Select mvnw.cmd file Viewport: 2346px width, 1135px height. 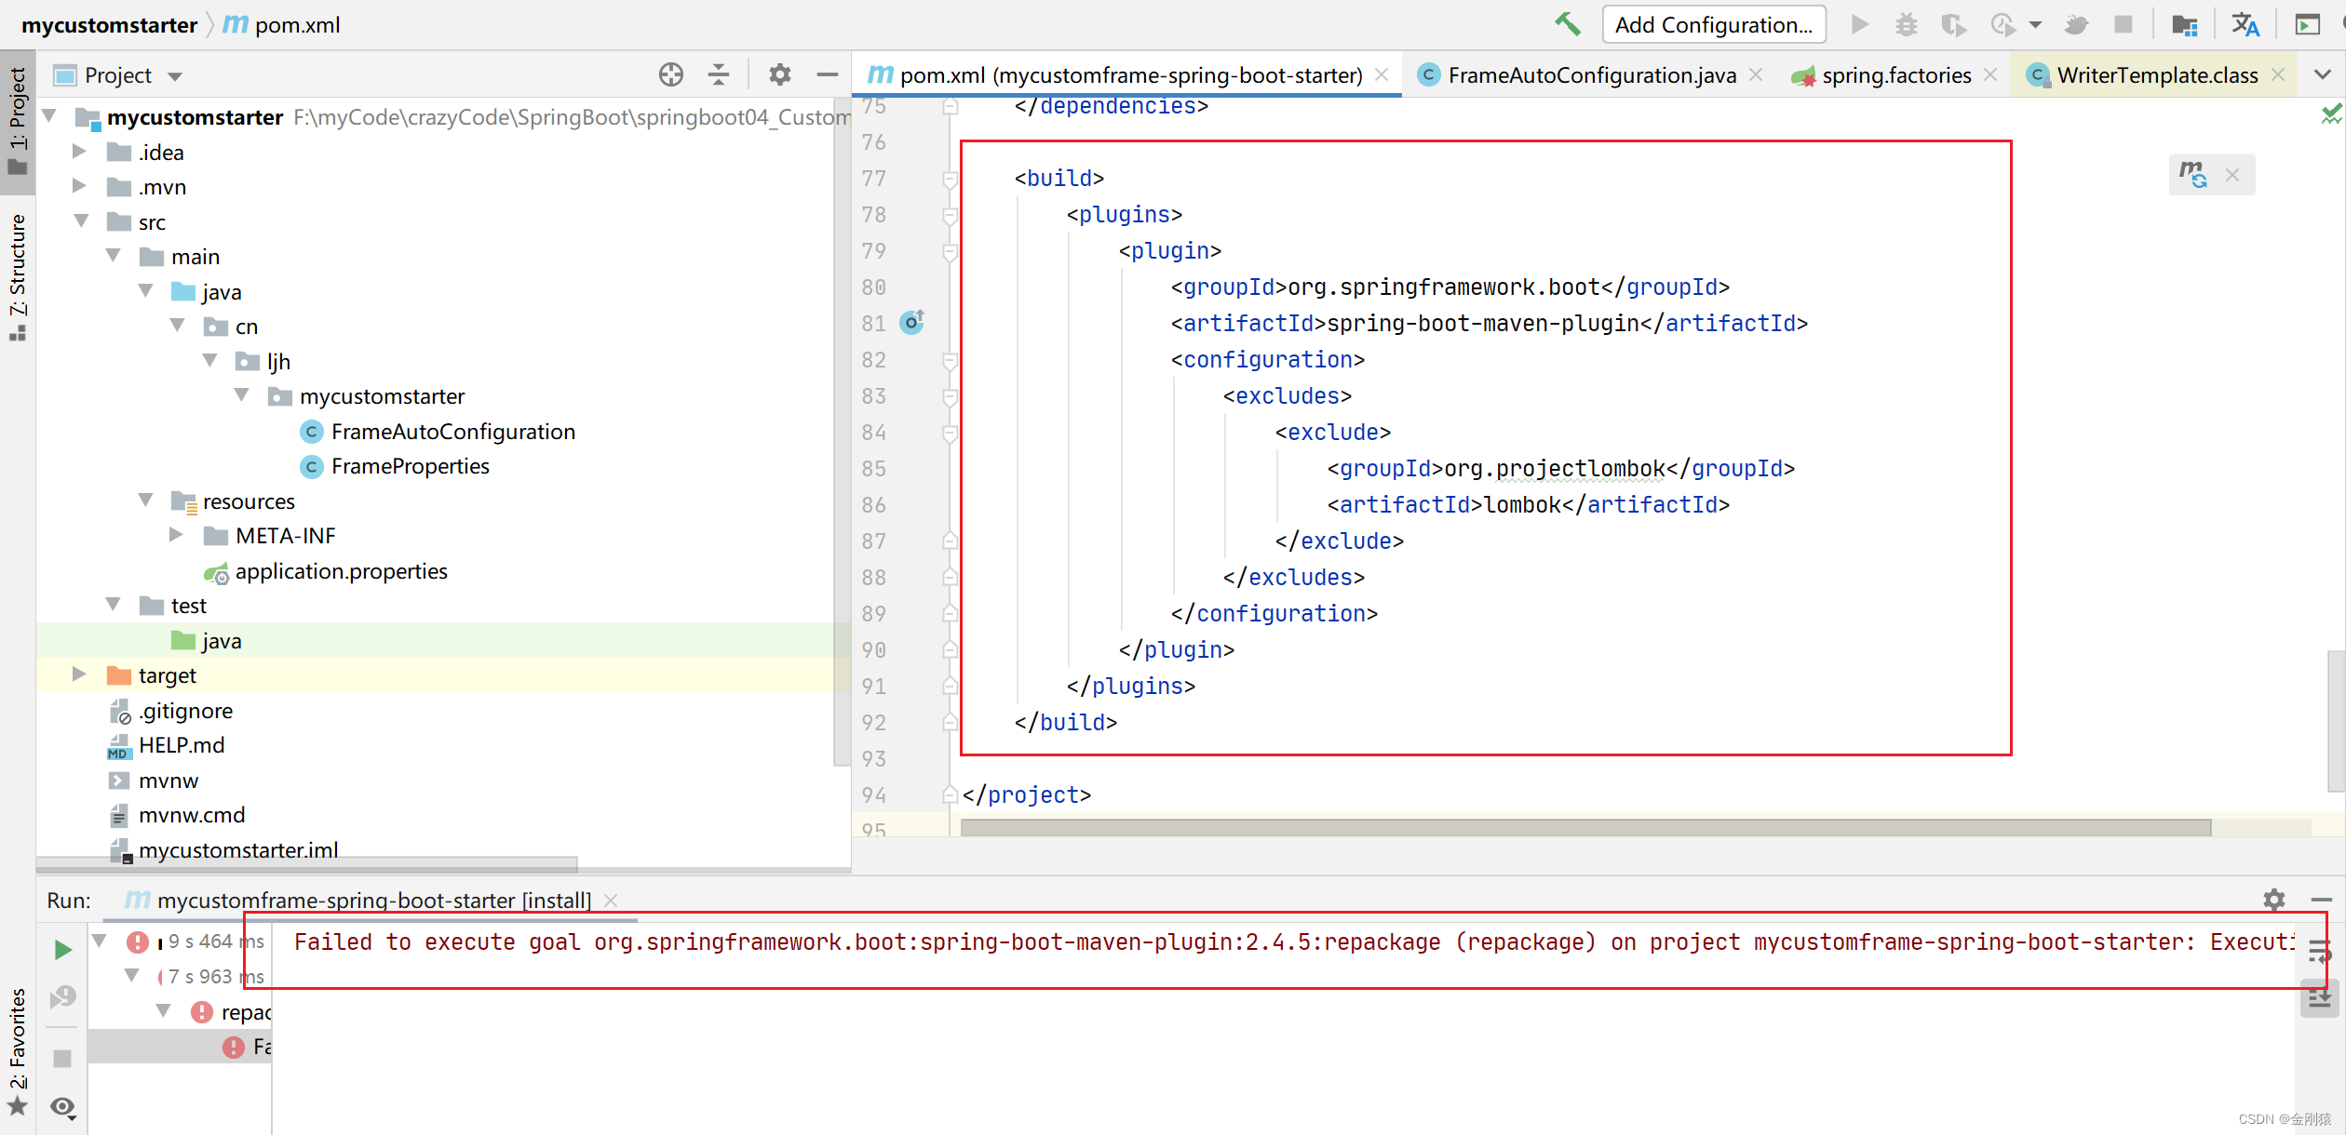coord(177,815)
